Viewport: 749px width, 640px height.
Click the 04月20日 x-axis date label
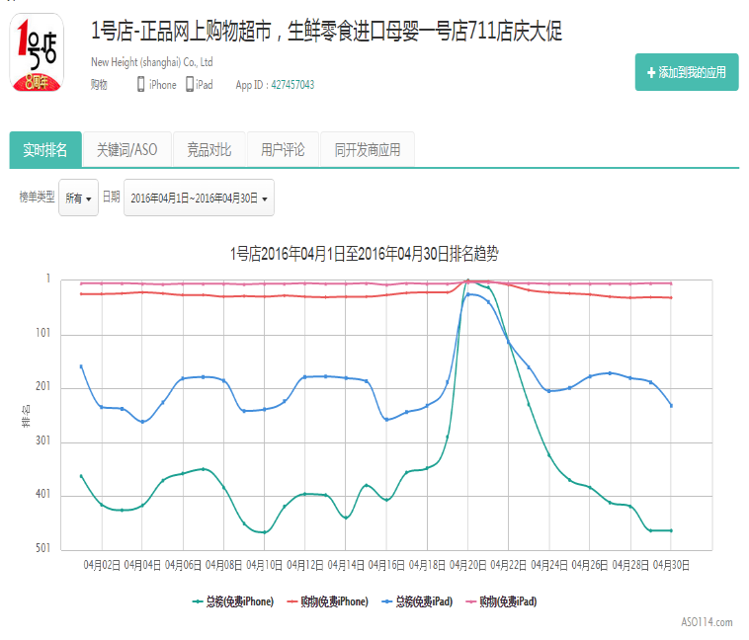(x=467, y=565)
